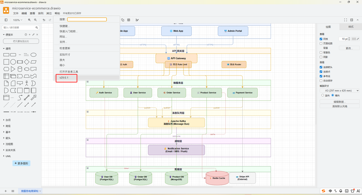Viewport: 362px width, 195px height.
Task: Collapse the 通用 general shapes section
Action: click(8, 48)
